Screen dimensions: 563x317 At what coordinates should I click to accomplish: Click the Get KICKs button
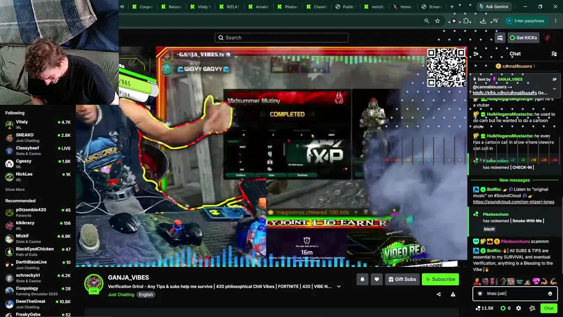click(523, 38)
